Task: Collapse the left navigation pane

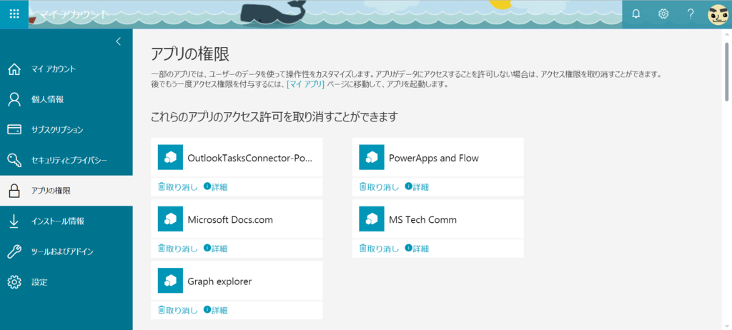Action: point(118,41)
